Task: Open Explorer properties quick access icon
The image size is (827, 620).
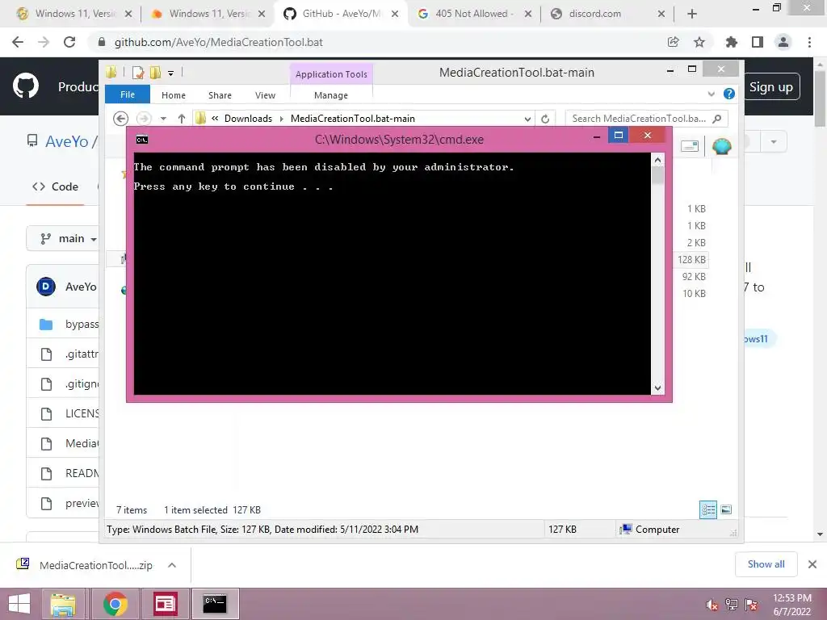Action: pyautogui.click(x=138, y=73)
